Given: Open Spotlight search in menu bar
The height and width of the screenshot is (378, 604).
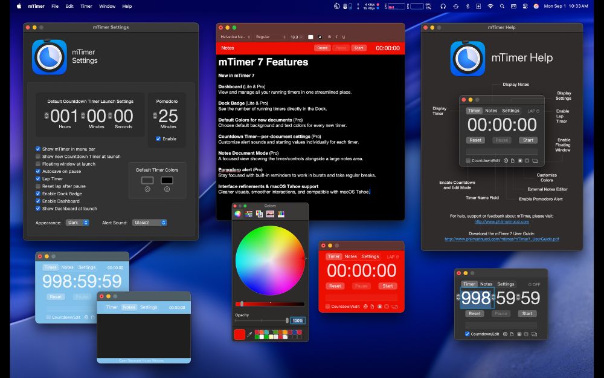Looking at the screenshot, I should [x=502, y=6].
